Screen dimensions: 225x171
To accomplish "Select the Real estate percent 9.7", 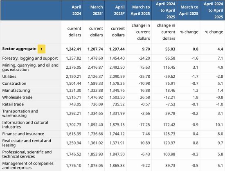I will (x=220, y=143).
